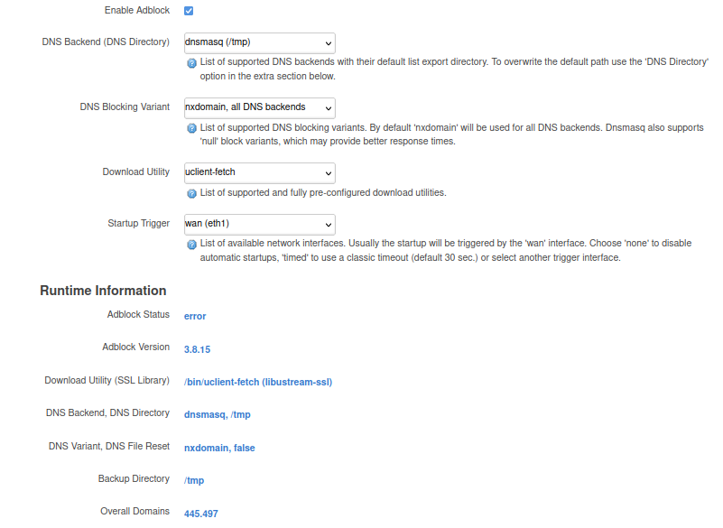Open the DNS Blocking Variant dropdown
723x528 pixels.
point(260,108)
